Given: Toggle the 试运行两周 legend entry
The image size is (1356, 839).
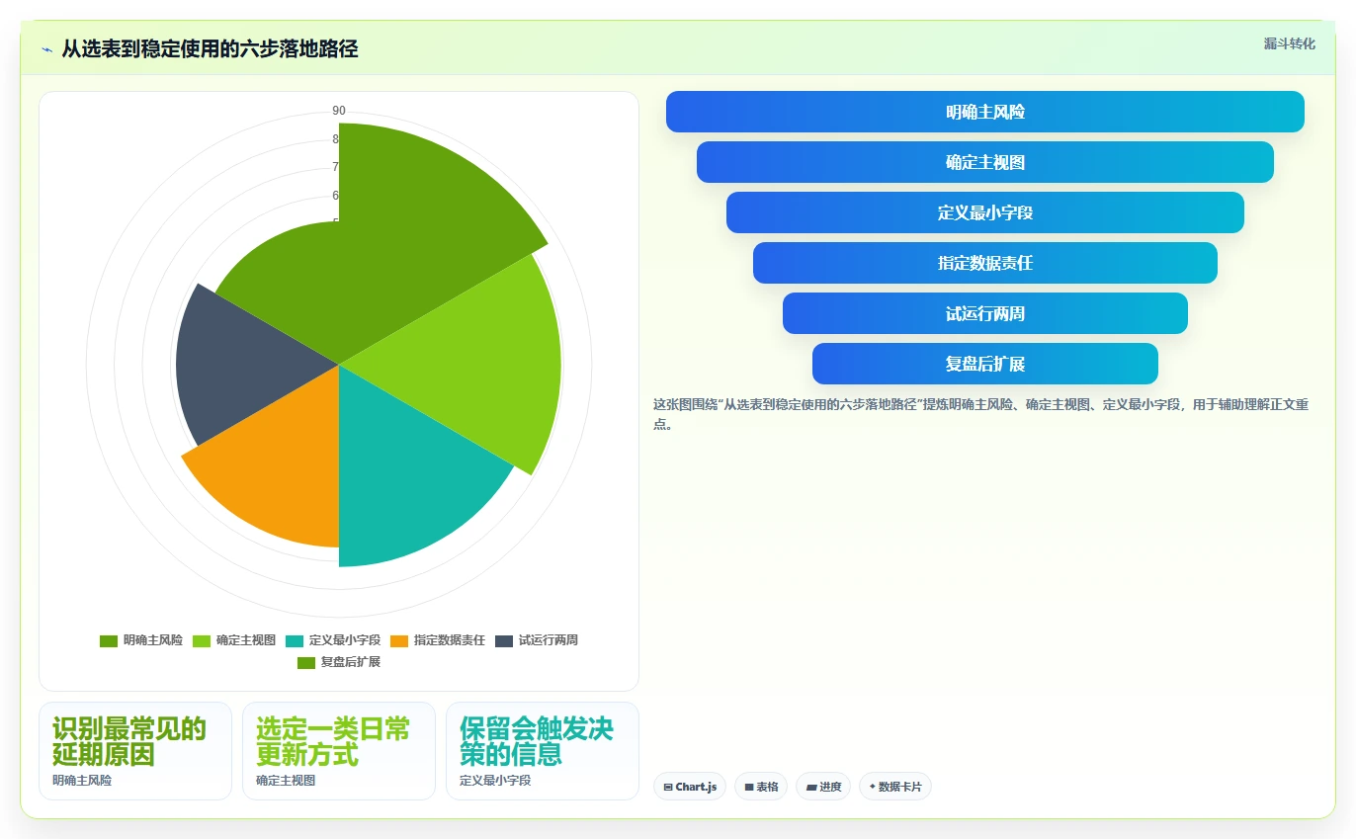Looking at the screenshot, I should [x=537, y=640].
